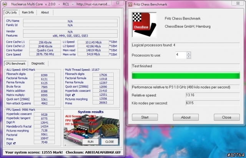Click Close button in Fritz Chess Benchmark
Viewport: 246px width, 158px height.
point(227,117)
